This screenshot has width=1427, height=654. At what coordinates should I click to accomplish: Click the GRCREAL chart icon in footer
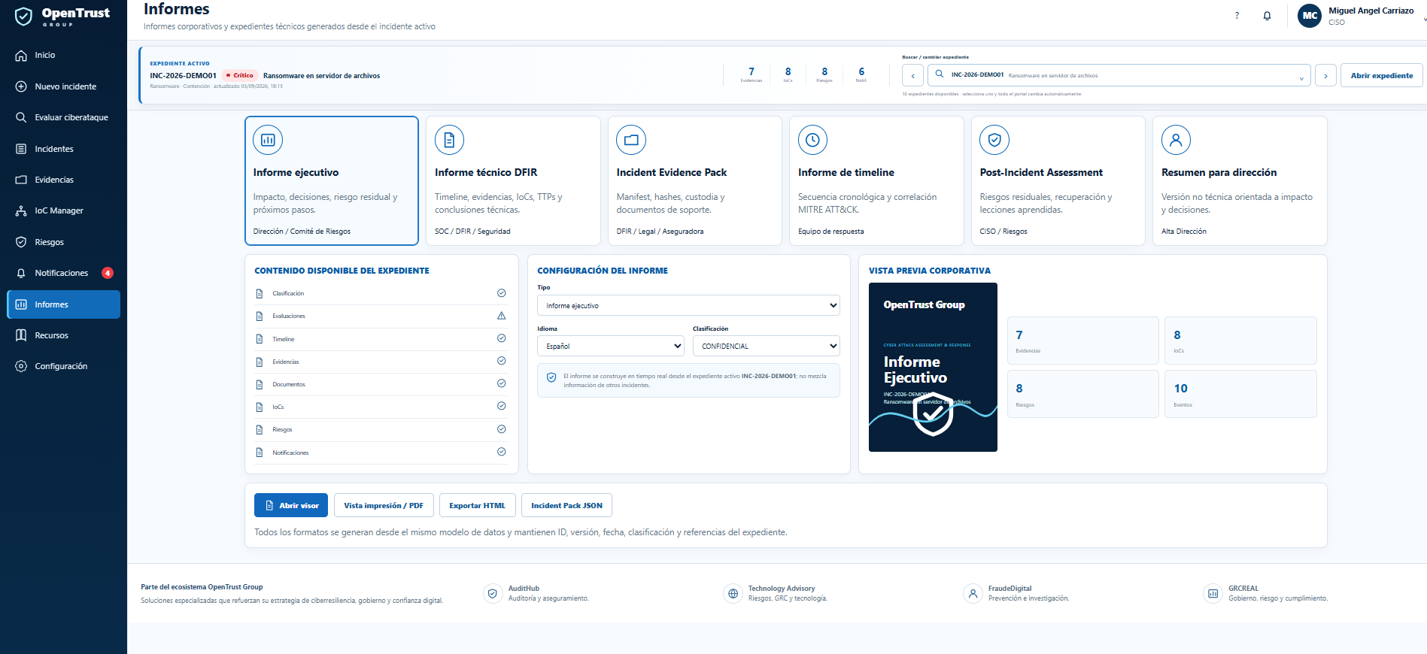tap(1213, 593)
